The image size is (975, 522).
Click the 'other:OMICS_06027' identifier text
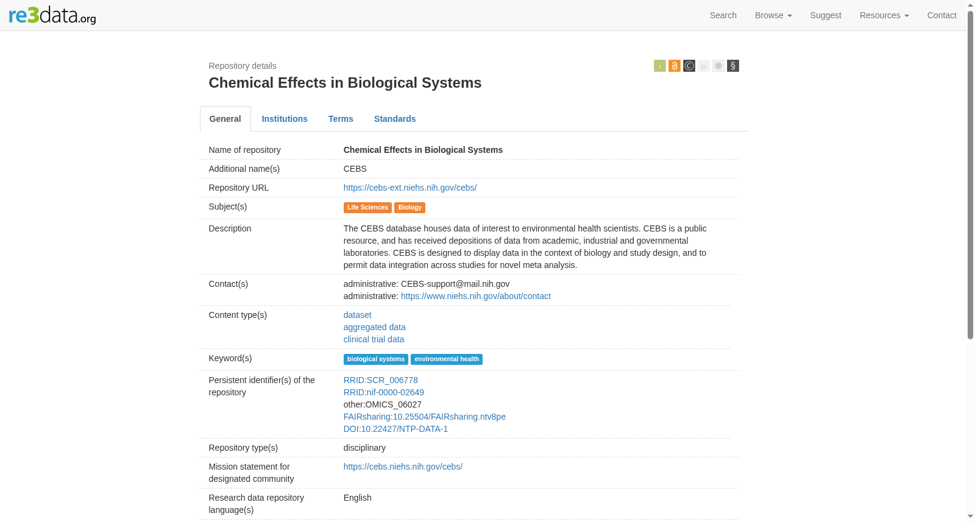[x=382, y=404]
